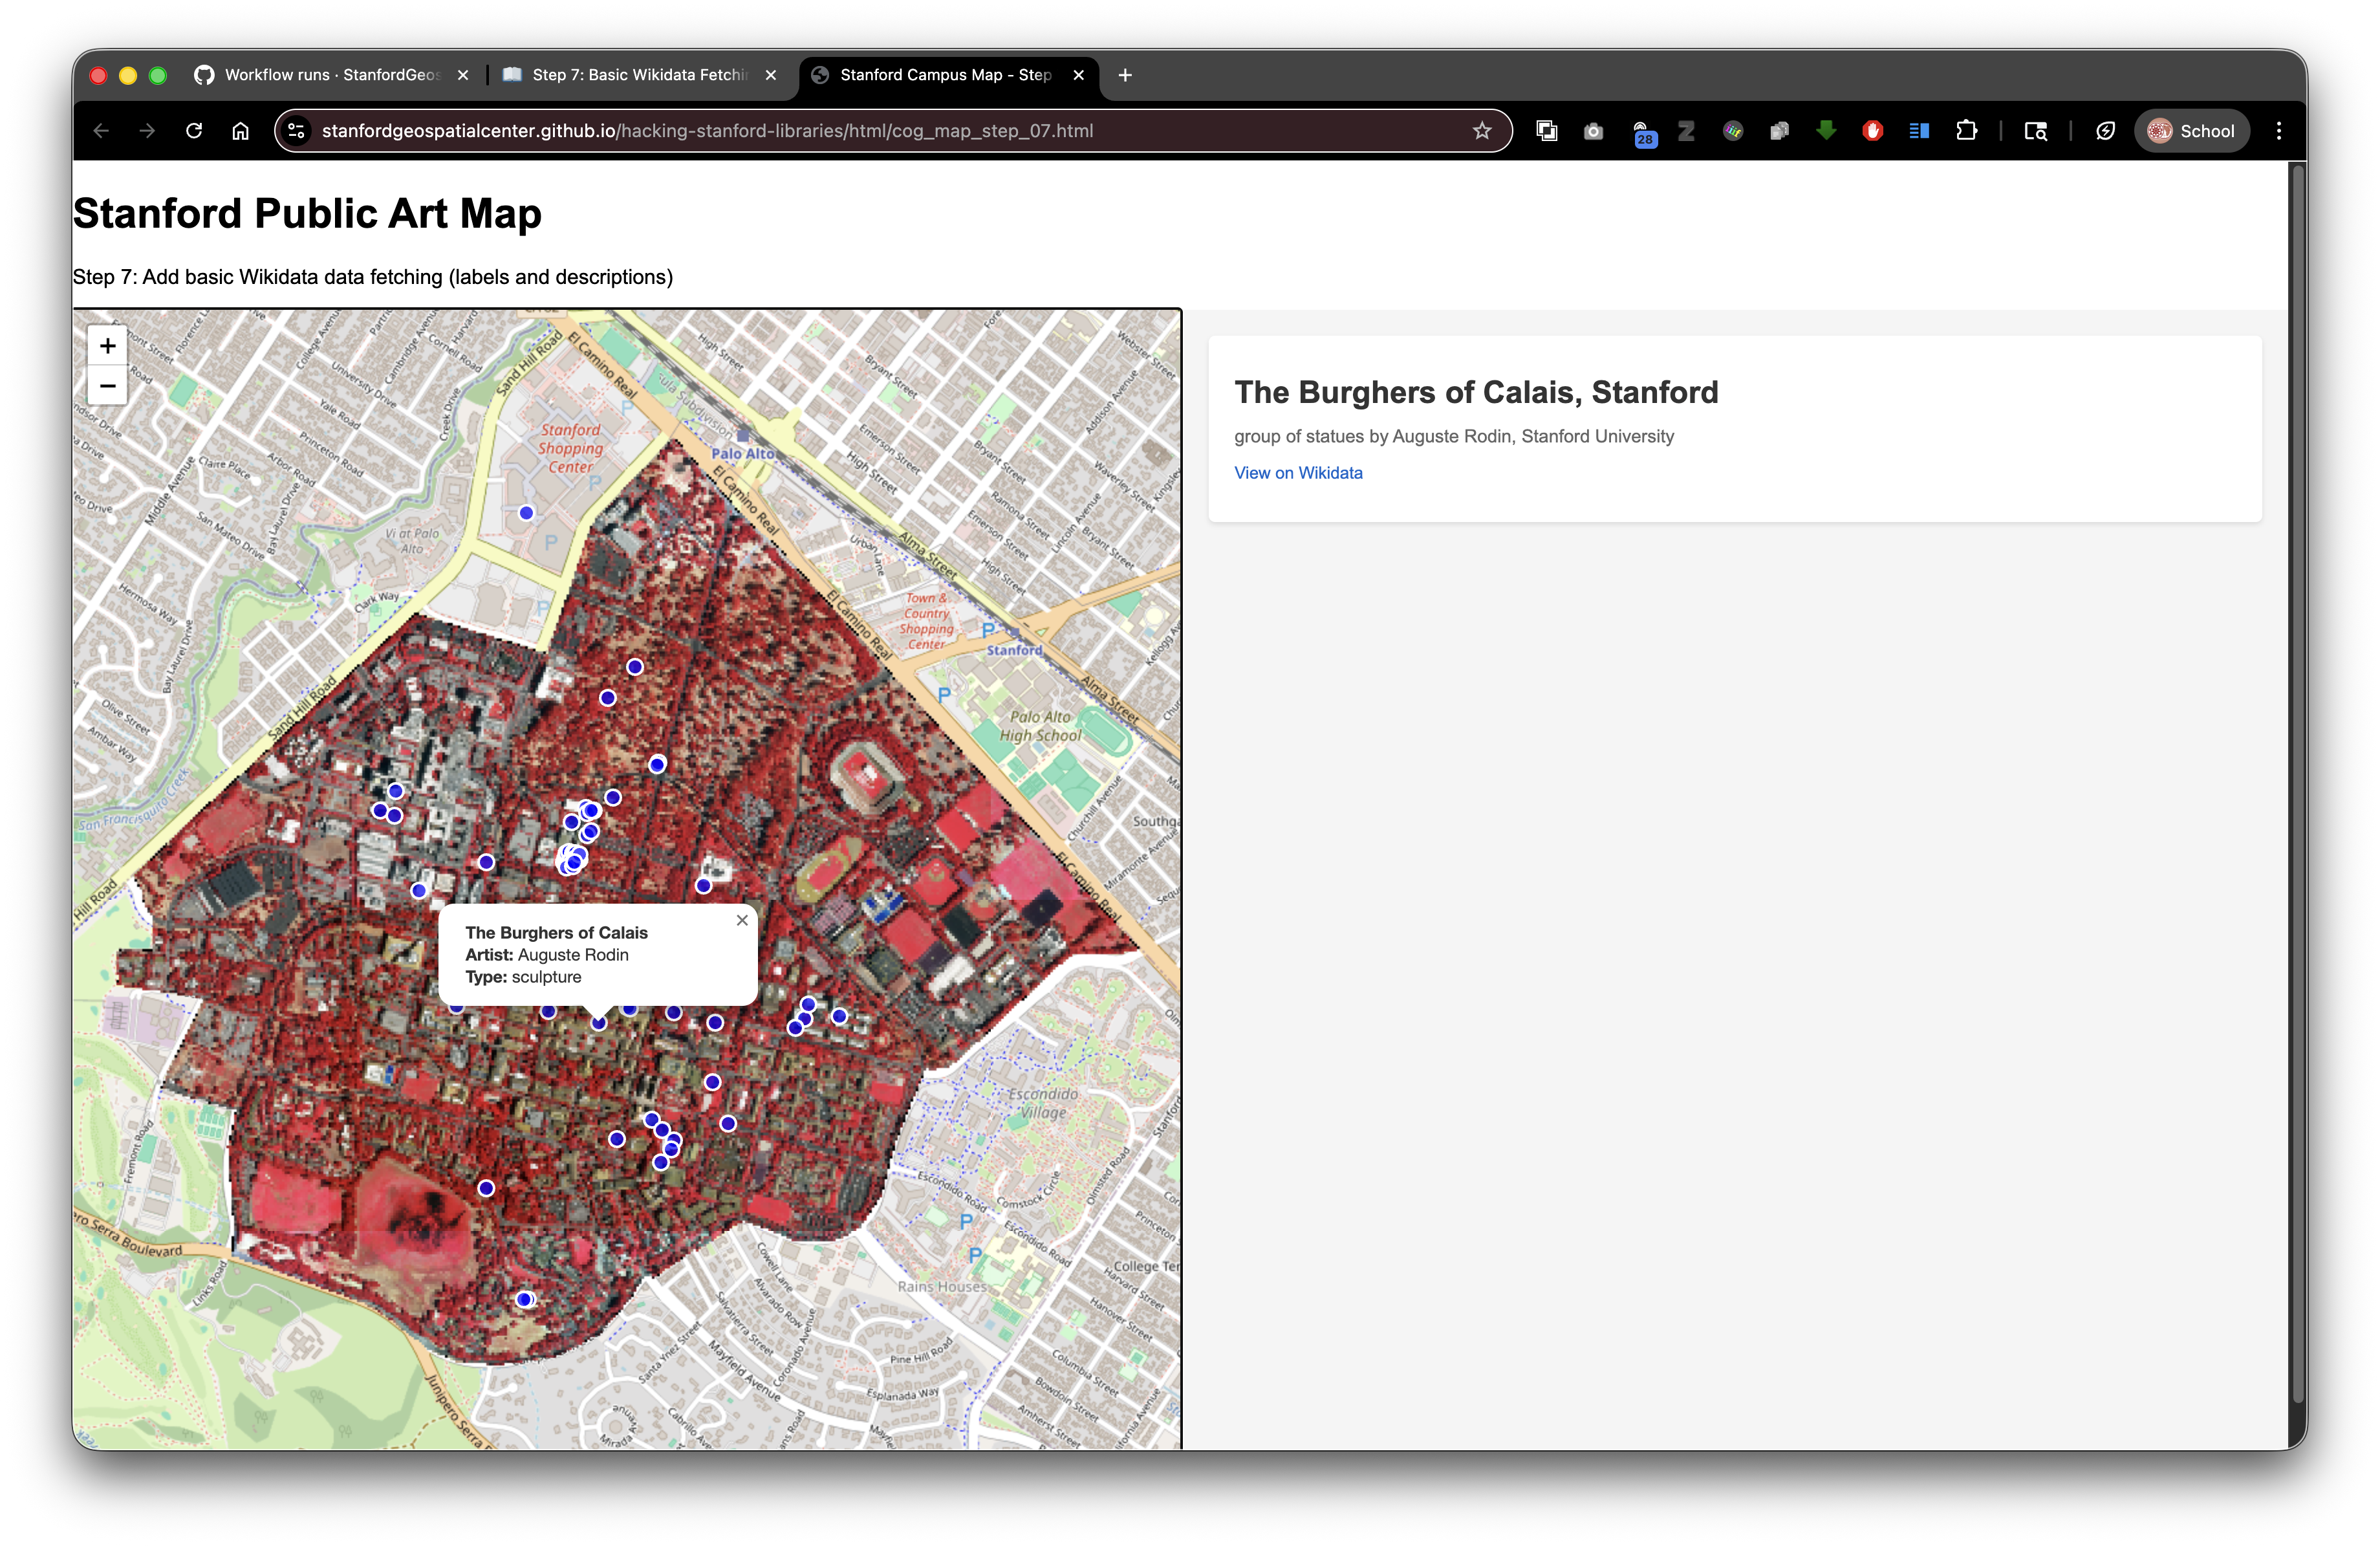
Task: Close the Burghers of Calais map popup
Action: pyautogui.click(x=741, y=920)
